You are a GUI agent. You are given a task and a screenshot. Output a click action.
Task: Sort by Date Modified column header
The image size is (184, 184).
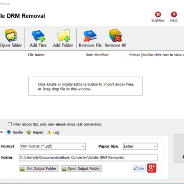(x=105, y=55)
